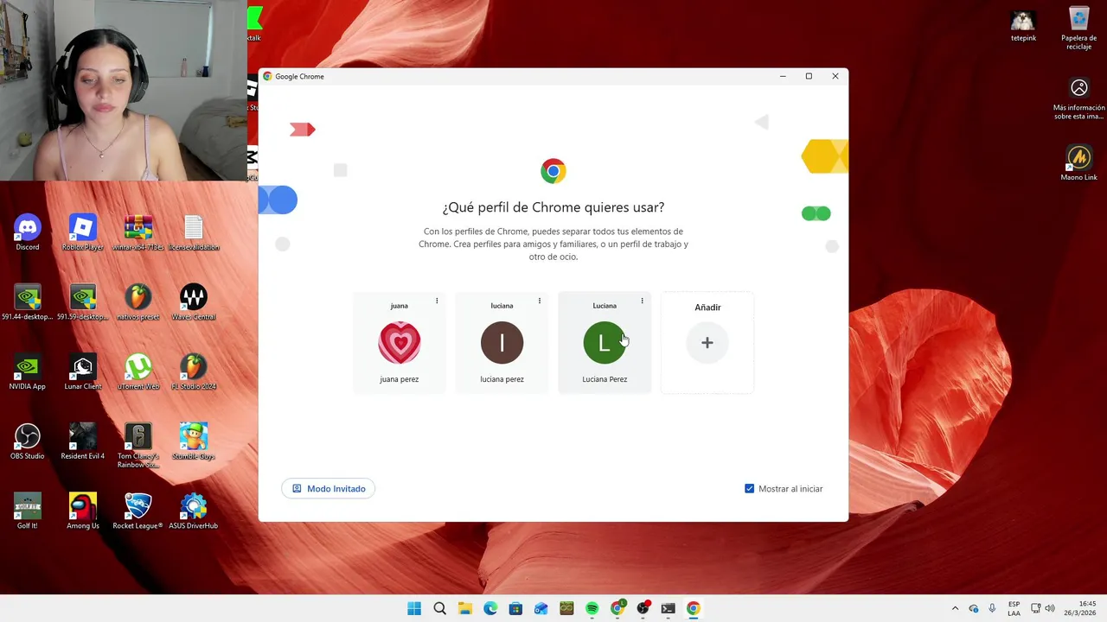Open the Windows Start menu
This screenshot has height=622, width=1107.
point(414,609)
